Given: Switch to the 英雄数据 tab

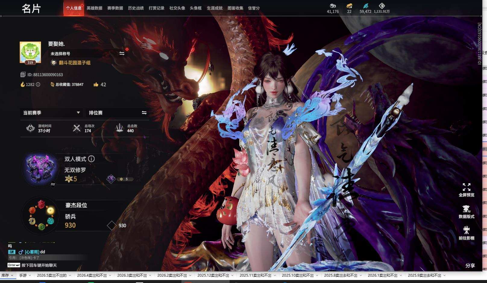Looking at the screenshot, I should [x=94, y=8].
